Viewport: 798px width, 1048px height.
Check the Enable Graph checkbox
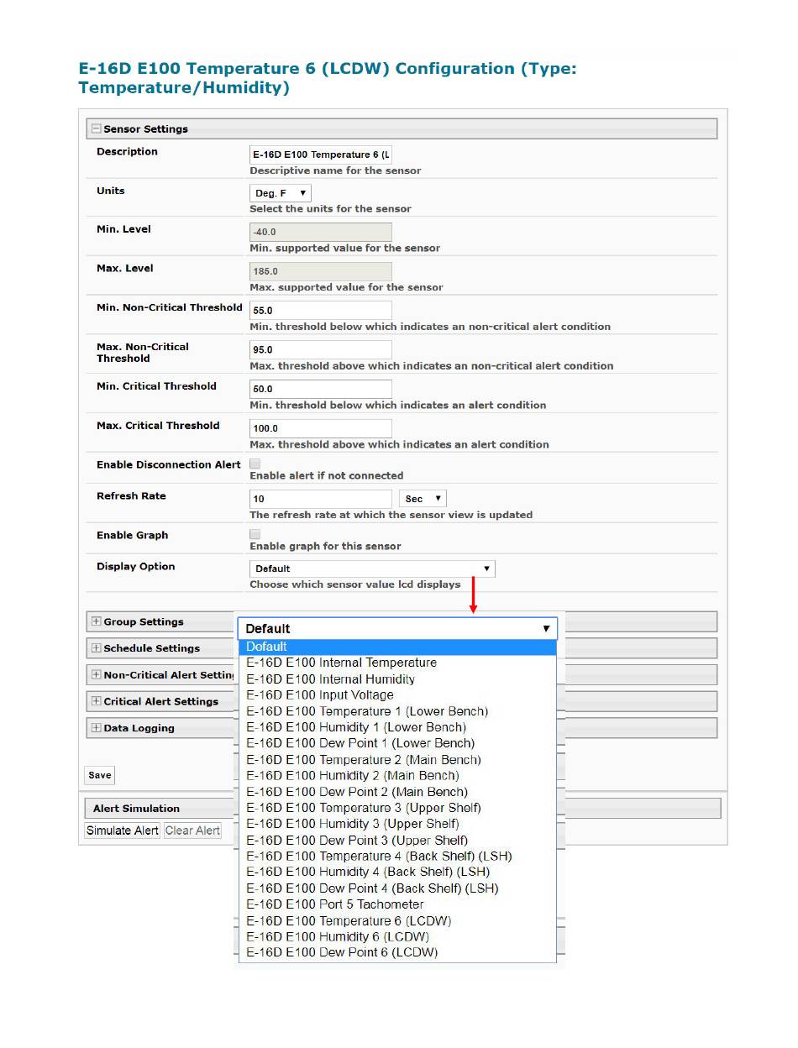coord(255,534)
